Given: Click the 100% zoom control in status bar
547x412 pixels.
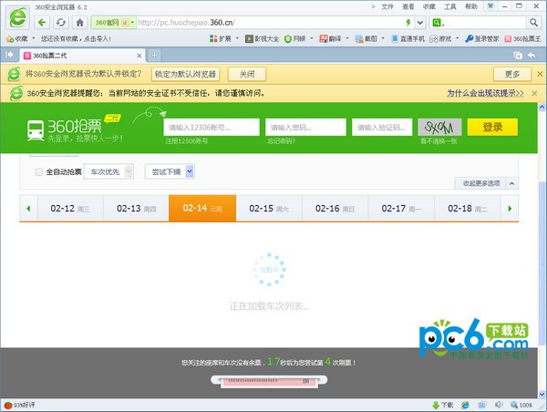Looking at the screenshot, I should tap(521, 405).
